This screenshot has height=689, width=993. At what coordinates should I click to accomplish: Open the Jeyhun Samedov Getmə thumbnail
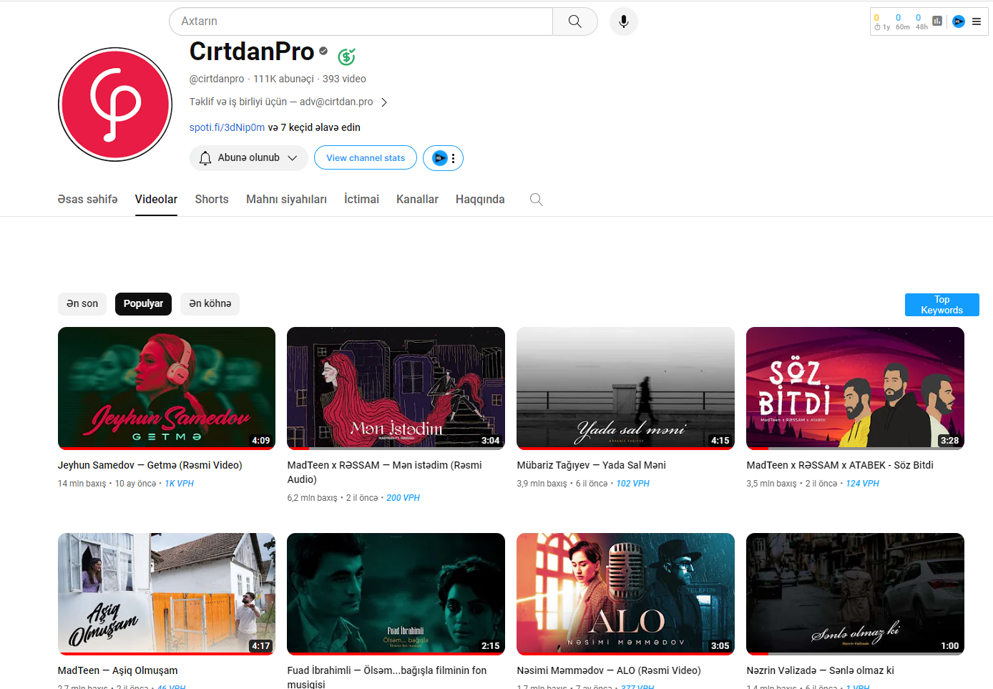(167, 389)
